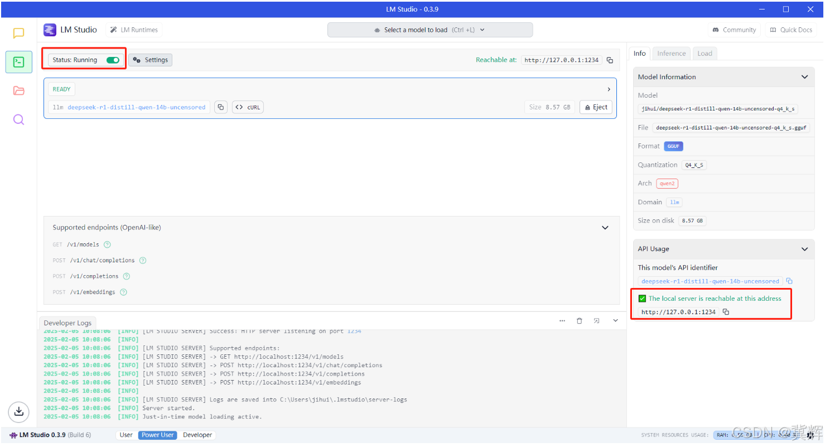Open LM Runtimes
Viewport: 825px width, 447px height.
[134, 30]
